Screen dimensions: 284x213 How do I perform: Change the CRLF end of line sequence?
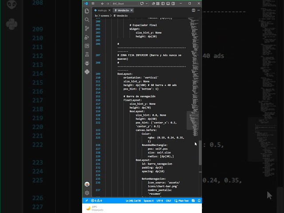click(x=169, y=201)
